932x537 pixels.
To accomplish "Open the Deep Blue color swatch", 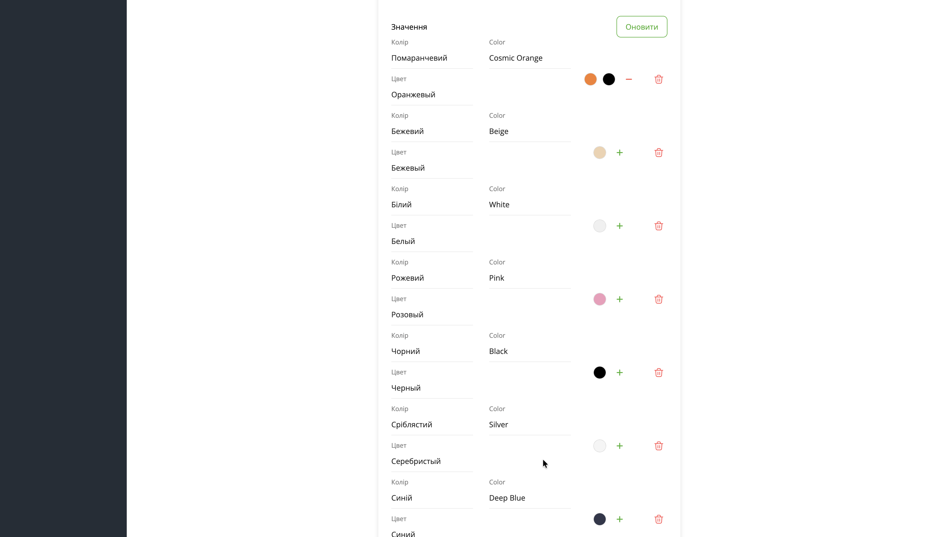I will pos(599,519).
